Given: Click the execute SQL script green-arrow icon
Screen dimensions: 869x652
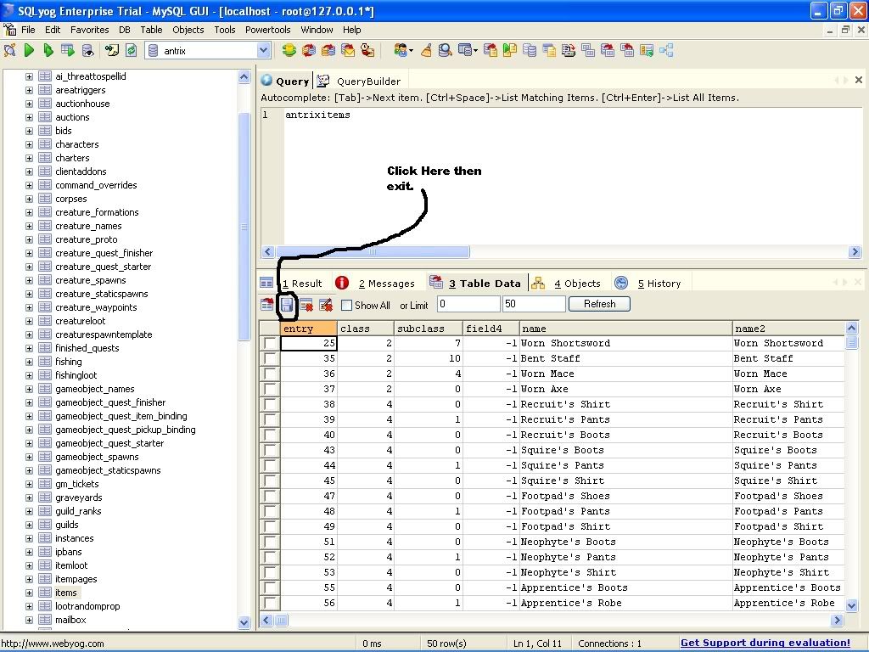Looking at the screenshot, I should [x=510, y=50].
